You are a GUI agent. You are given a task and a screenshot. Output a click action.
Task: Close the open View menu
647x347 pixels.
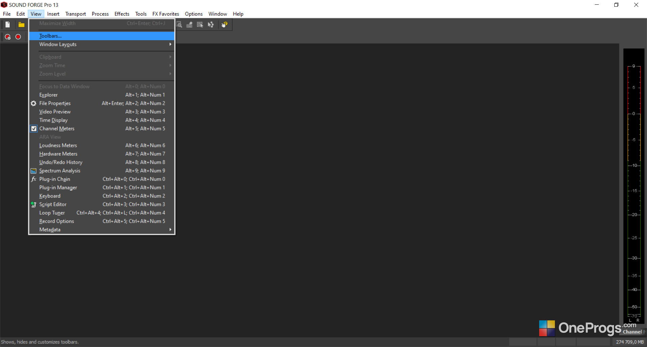36,14
